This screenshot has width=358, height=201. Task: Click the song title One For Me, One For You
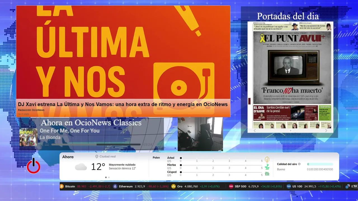[x=70, y=131]
